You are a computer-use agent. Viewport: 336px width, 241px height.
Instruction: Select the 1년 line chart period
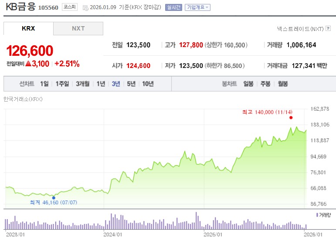(101, 84)
